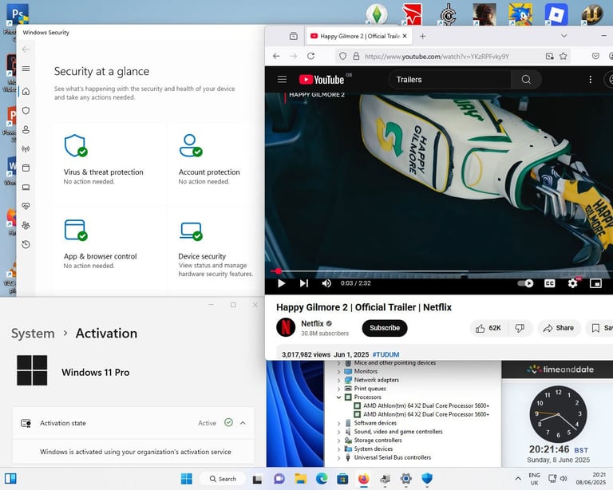
Task: Expand Software devices in Device Manager
Action: [338, 423]
